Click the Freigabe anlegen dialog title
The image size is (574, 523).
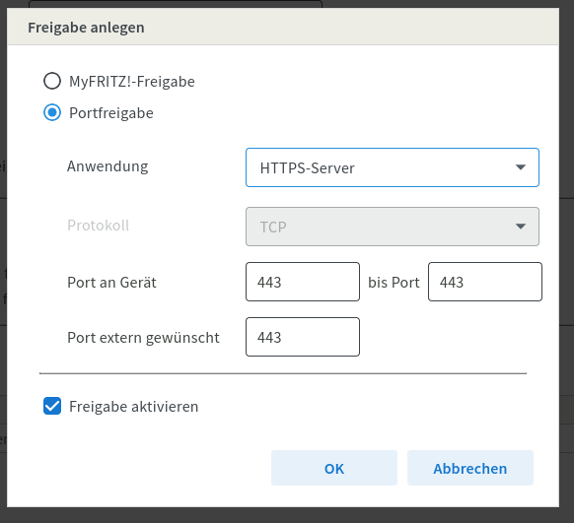pos(86,28)
